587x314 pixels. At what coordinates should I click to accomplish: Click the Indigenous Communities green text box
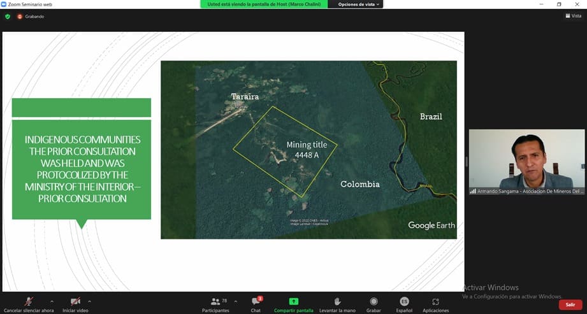tap(82, 169)
